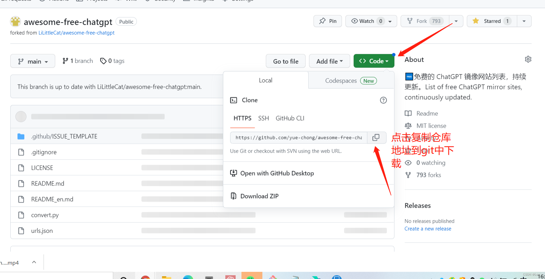Copy the clone URL to clipboard

pos(376,138)
